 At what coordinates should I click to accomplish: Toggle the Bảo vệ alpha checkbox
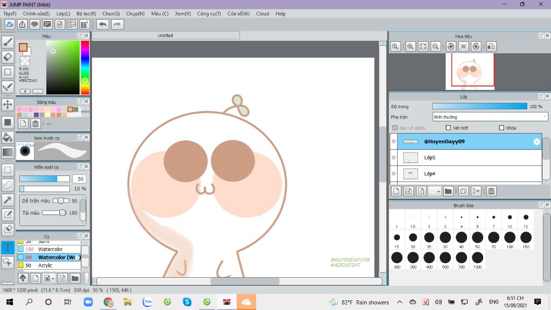395,128
